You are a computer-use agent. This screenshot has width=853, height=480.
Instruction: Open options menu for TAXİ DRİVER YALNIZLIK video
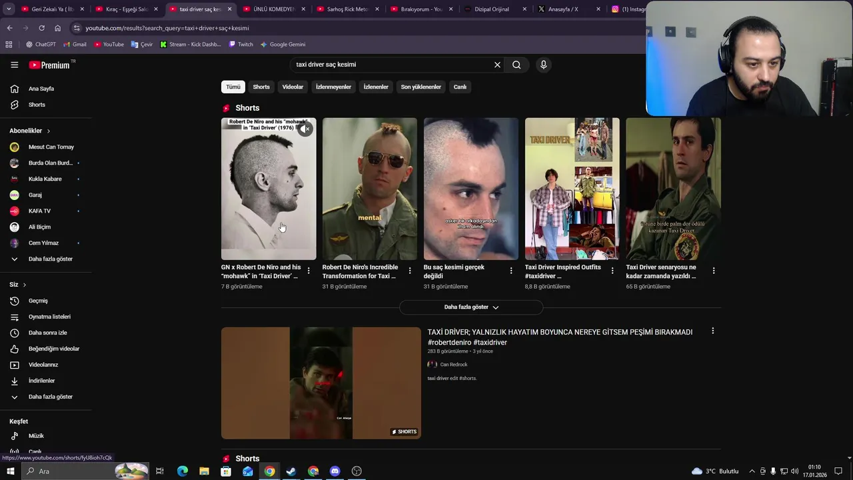[x=712, y=331]
